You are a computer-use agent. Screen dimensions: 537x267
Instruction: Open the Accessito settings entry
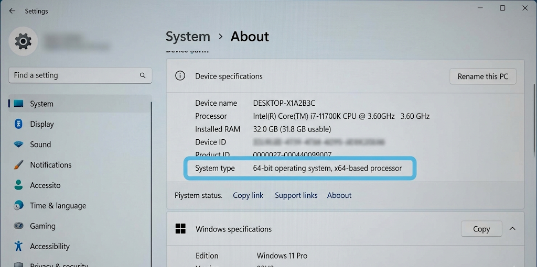[80, 185]
